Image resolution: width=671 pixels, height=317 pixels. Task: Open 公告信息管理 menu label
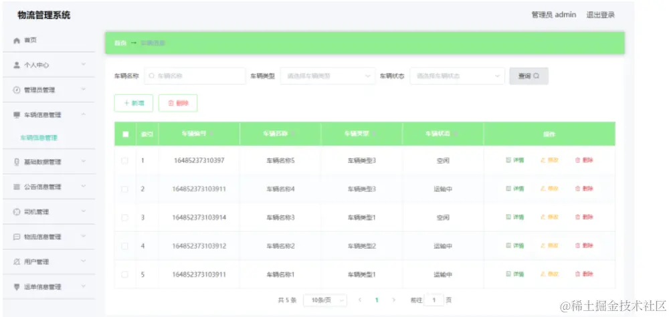pyautogui.click(x=42, y=187)
